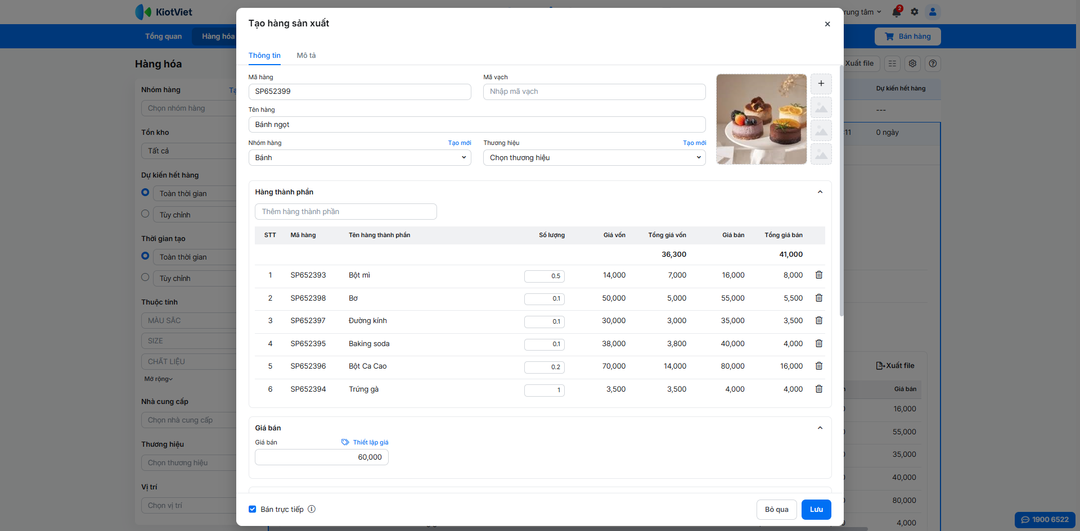Click the cake product image thumbnail

coord(762,119)
